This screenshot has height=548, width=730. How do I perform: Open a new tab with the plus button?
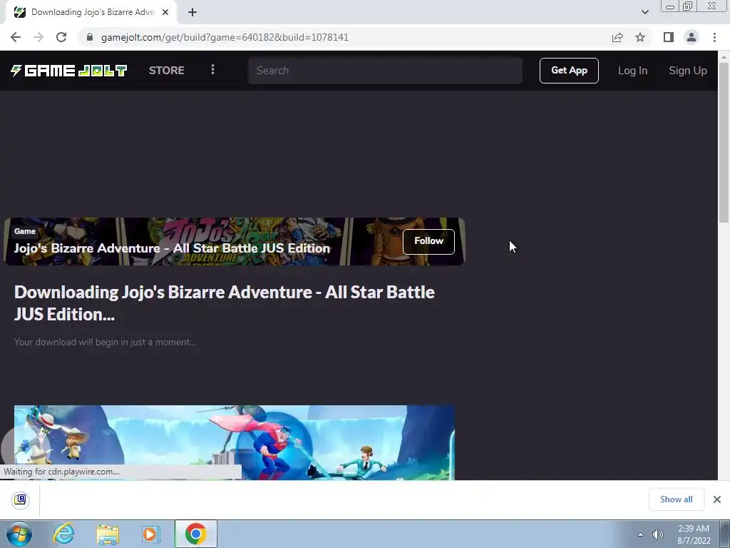click(x=192, y=12)
